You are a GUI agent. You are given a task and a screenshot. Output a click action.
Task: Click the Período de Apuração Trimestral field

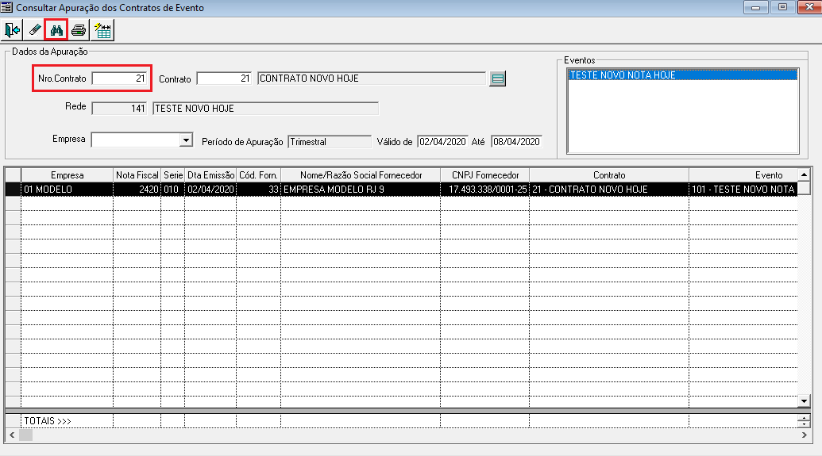[x=330, y=142]
